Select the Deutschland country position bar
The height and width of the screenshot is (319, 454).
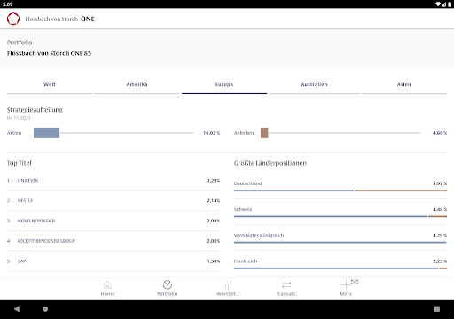click(x=340, y=191)
